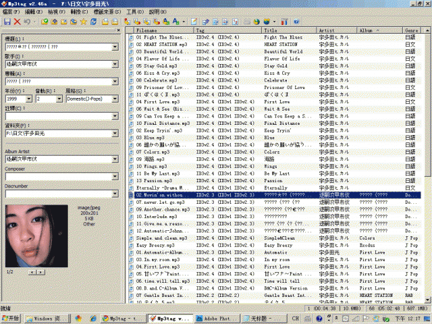Open the 檔案(F) menu
Image resolution: width=432 pixels, height=324 pixels.
(11, 12)
